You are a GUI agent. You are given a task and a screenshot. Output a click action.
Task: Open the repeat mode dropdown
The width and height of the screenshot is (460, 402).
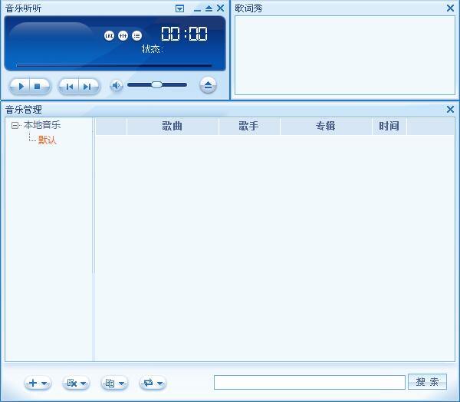(x=153, y=384)
